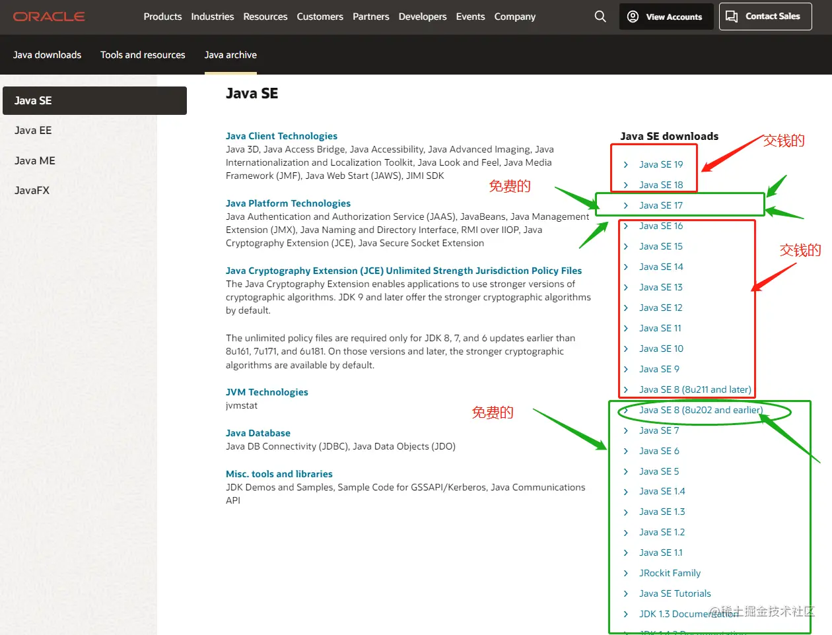The width and height of the screenshot is (832, 635).
Task: Open the JRockit Family link
Action: click(670, 574)
